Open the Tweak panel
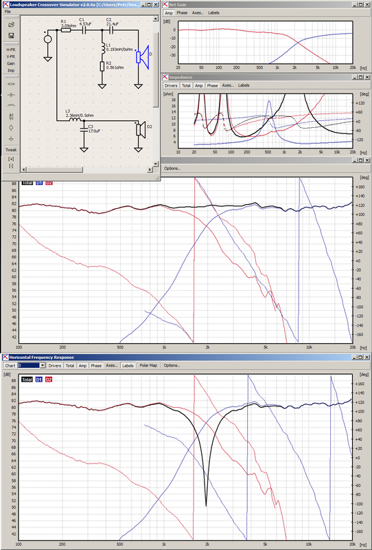This screenshot has width=372, height=550. click(x=11, y=150)
